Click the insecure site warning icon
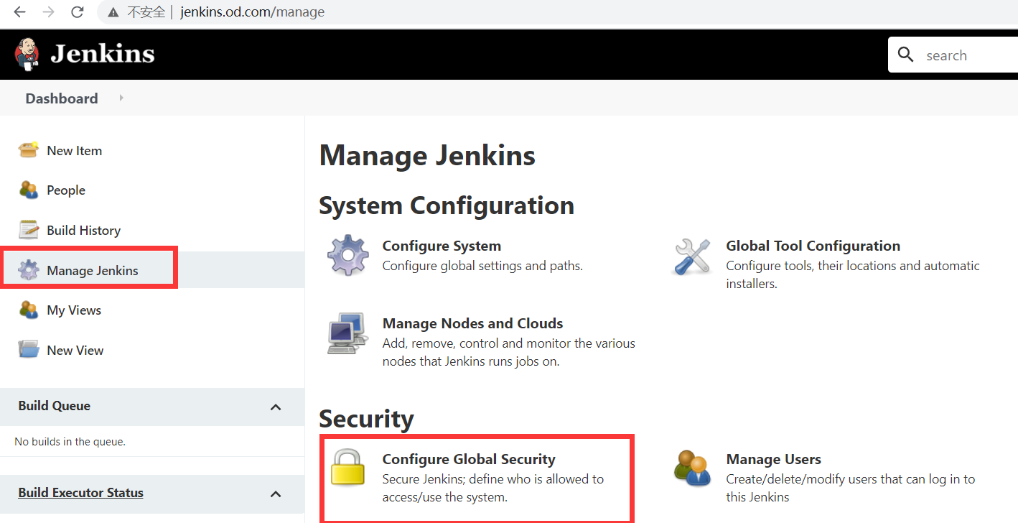 (x=112, y=12)
